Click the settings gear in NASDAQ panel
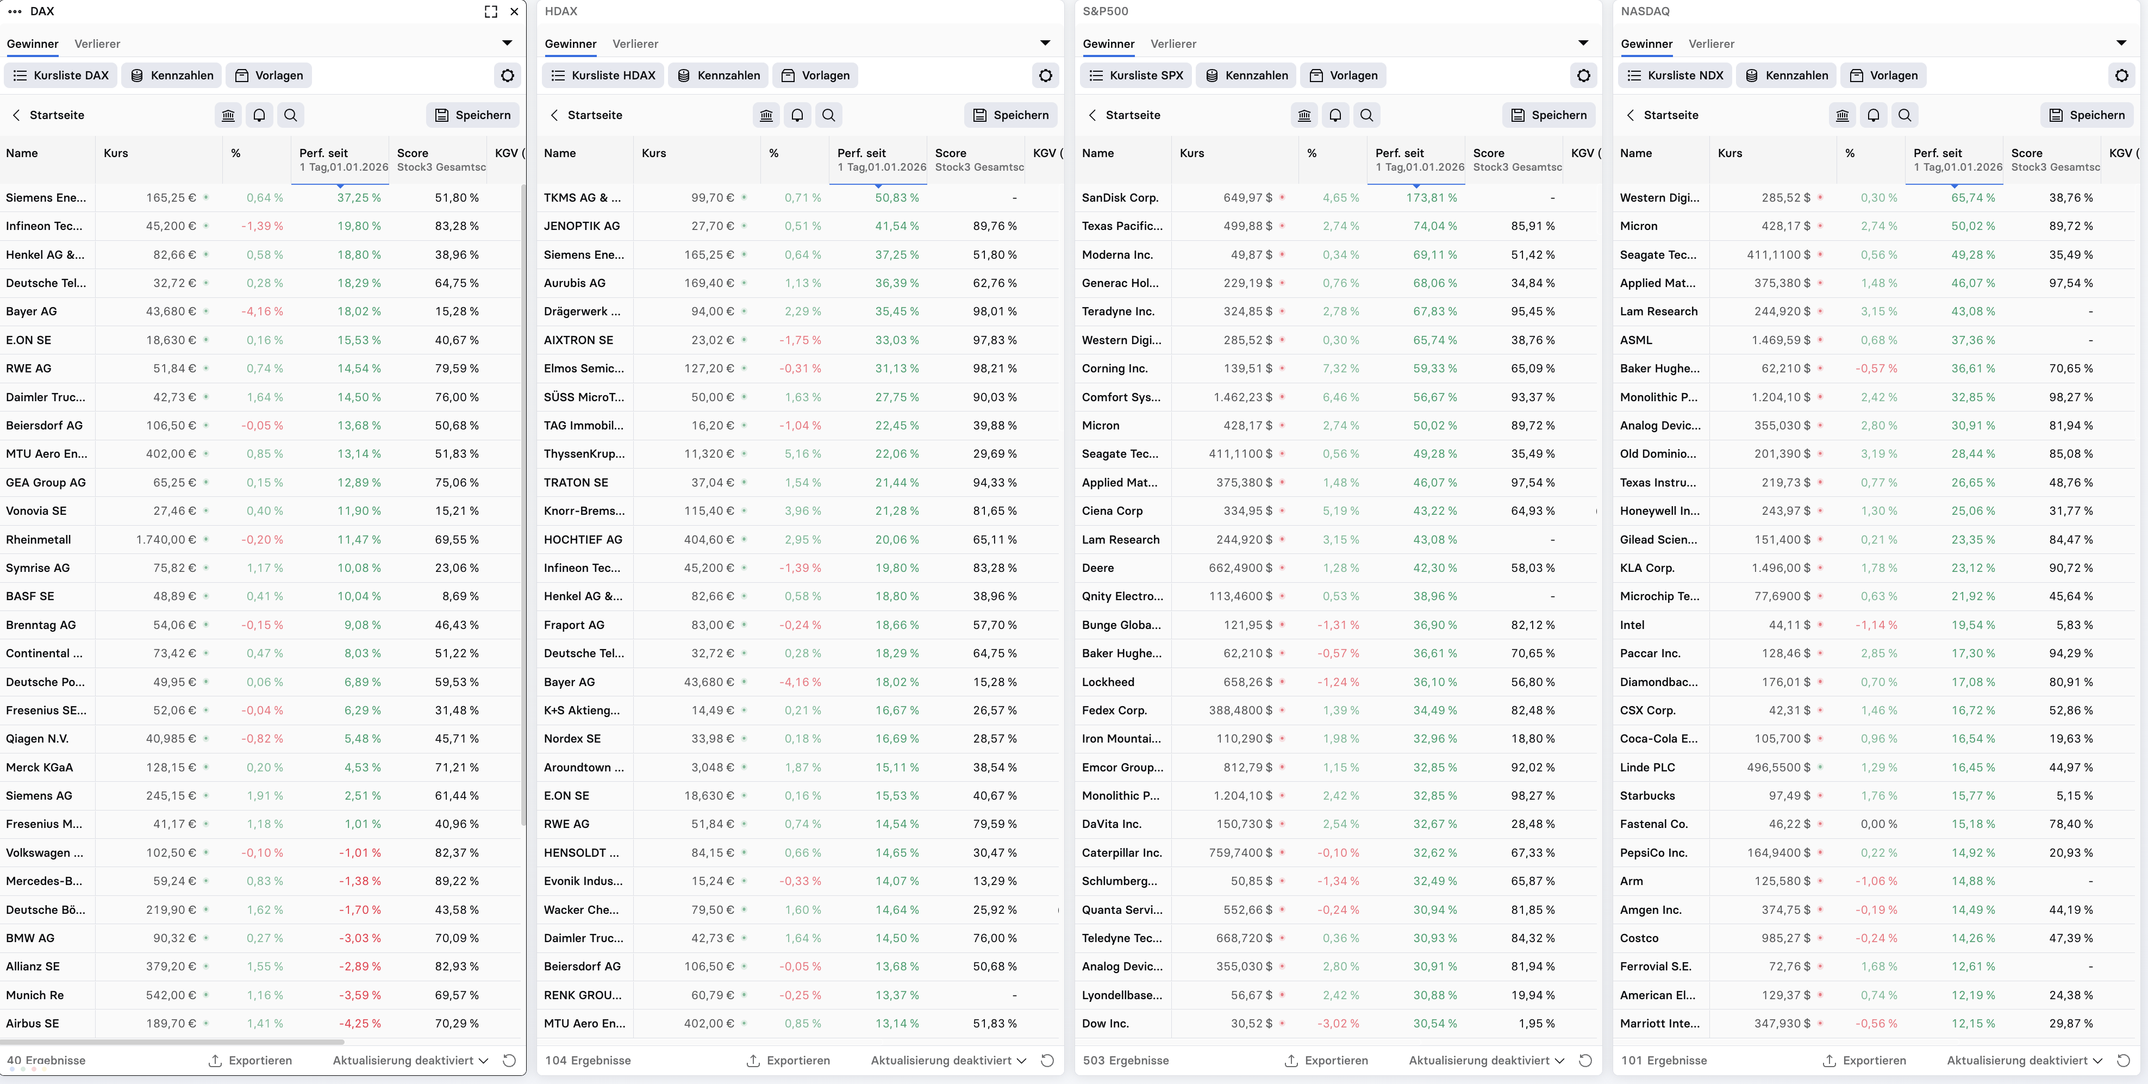 [2121, 75]
